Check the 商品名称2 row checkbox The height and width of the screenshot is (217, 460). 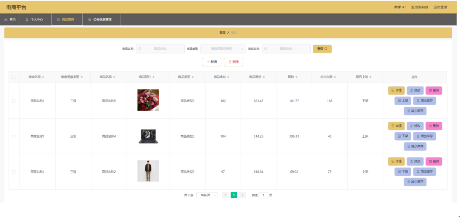tap(14, 172)
